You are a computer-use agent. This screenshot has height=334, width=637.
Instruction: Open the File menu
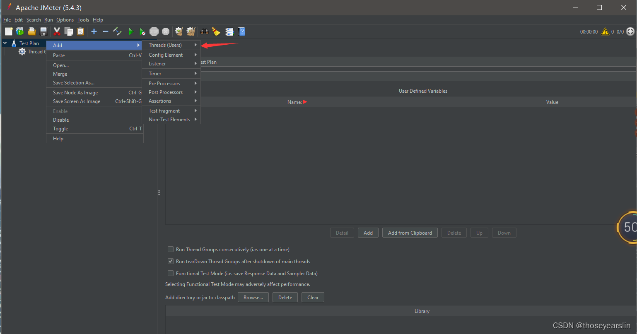[7, 20]
